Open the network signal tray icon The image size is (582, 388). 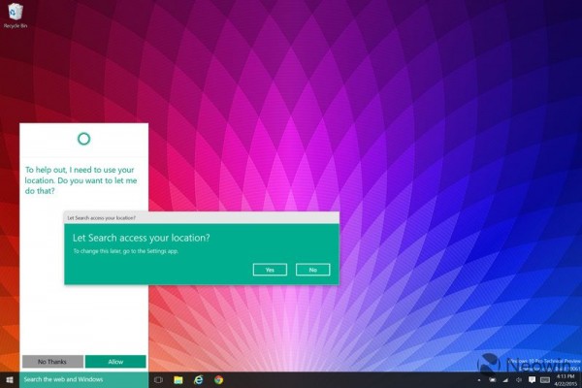coord(505,380)
